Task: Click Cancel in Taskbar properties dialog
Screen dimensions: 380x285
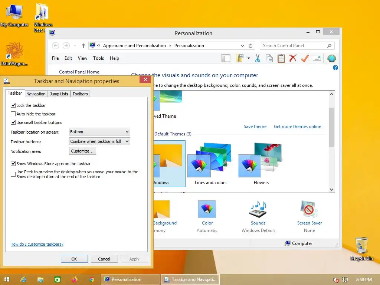Action: (104, 259)
